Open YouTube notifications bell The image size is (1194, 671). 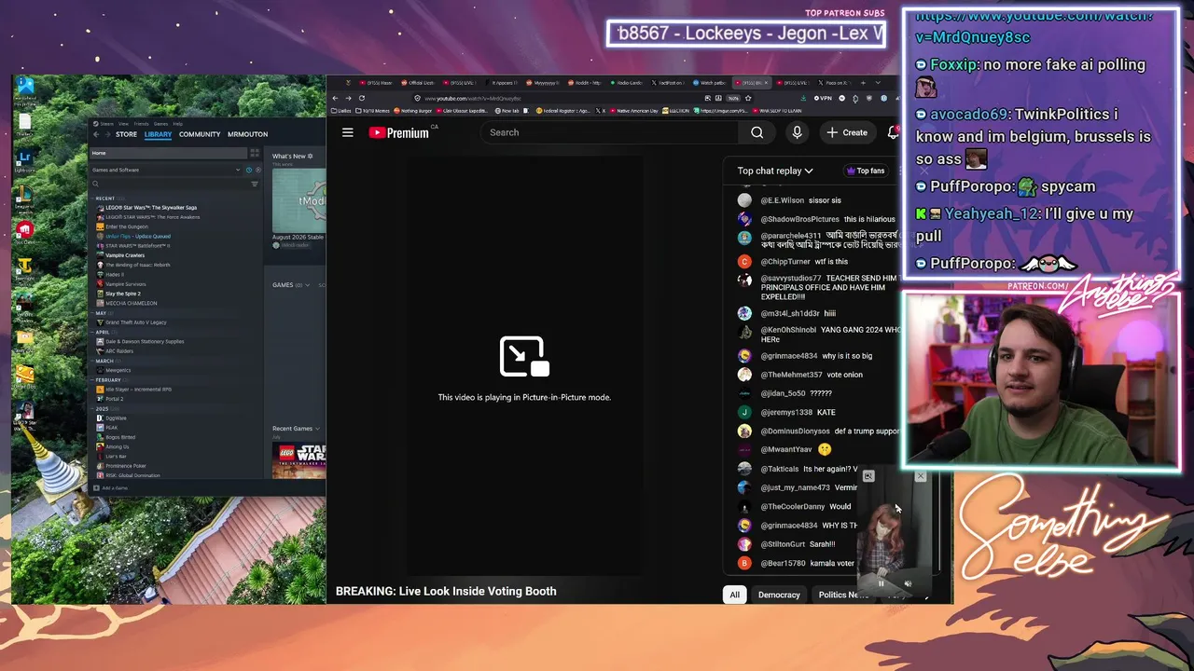pyautogui.click(x=893, y=132)
